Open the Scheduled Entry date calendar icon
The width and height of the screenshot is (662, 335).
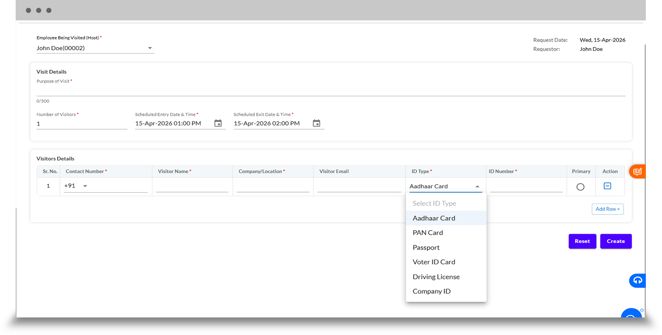(x=218, y=123)
